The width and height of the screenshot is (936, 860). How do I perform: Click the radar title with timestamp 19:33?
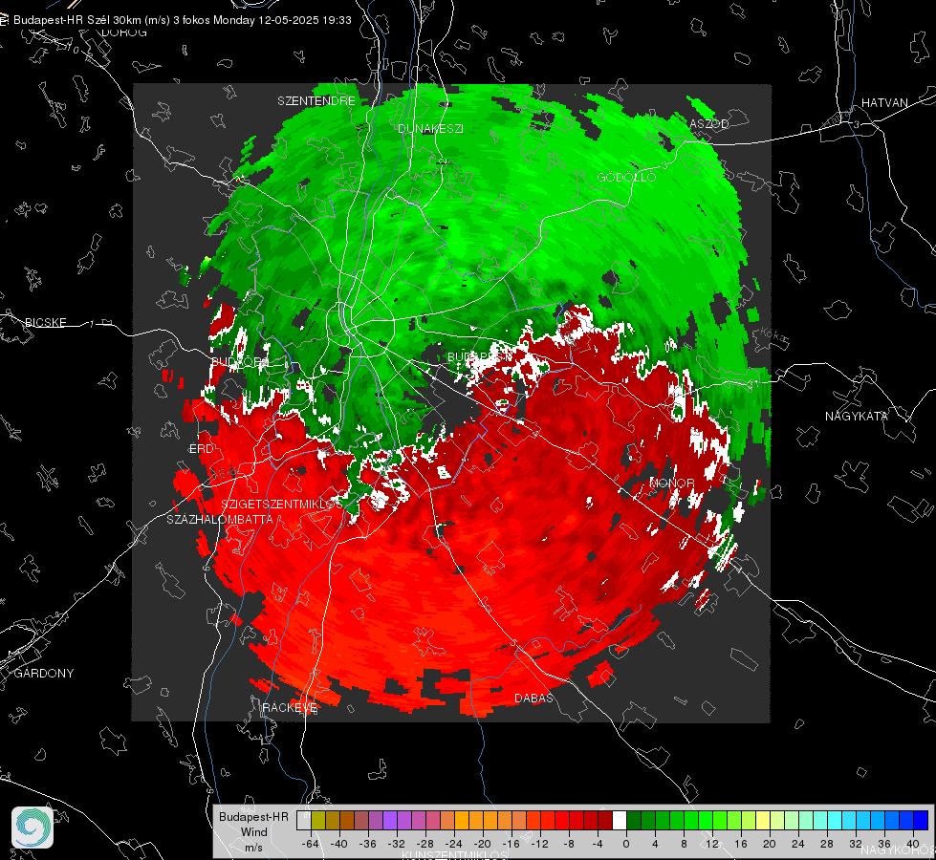182,20
